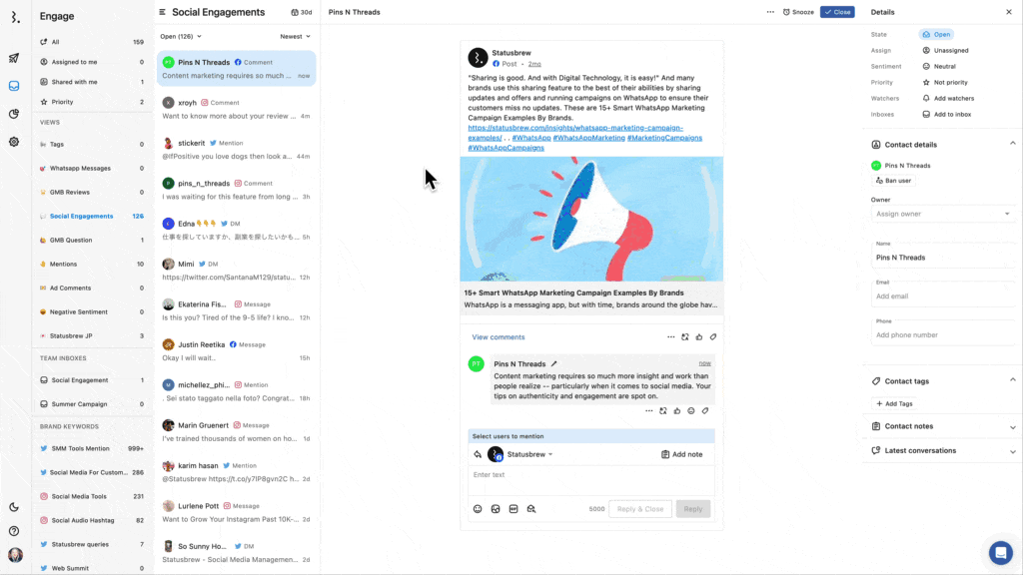1023x575 pixels.
Task: Click the pencil icon beside Pins N Threads
Action: (554, 364)
